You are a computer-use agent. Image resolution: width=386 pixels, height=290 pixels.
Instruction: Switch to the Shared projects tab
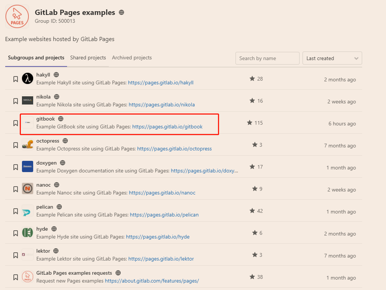pyautogui.click(x=88, y=57)
